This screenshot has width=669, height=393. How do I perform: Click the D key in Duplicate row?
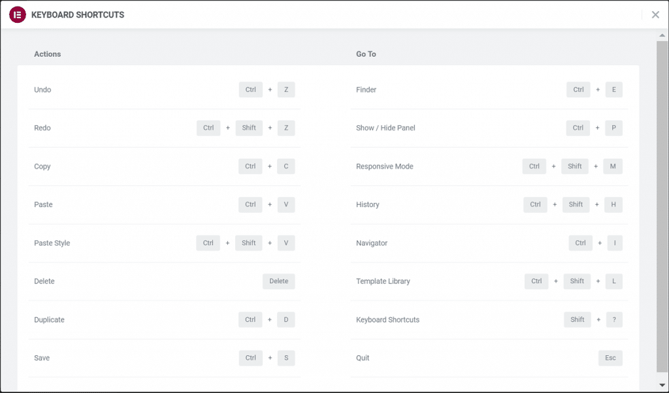(x=286, y=320)
